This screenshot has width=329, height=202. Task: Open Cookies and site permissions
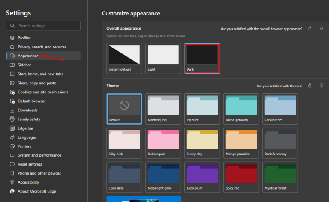(43, 92)
